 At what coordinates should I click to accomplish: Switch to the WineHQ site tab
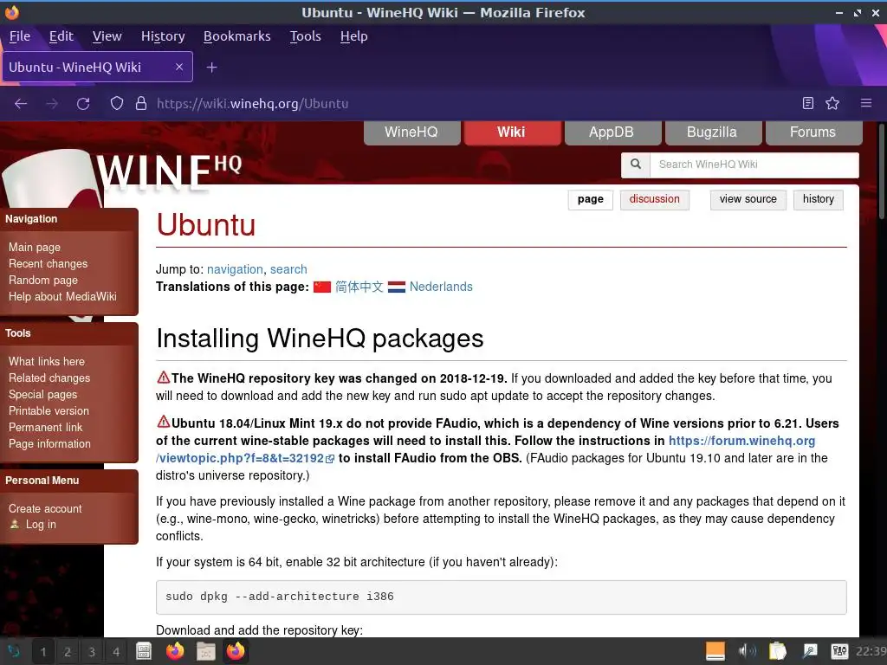pos(411,132)
